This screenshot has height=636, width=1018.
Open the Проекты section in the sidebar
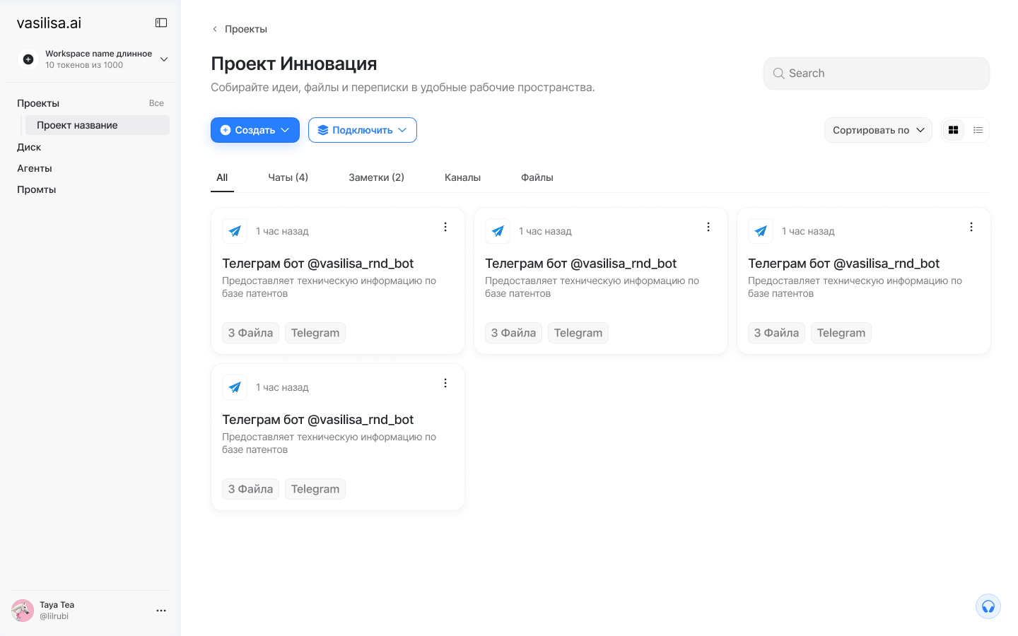pyautogui.click(x=38, y=103)
